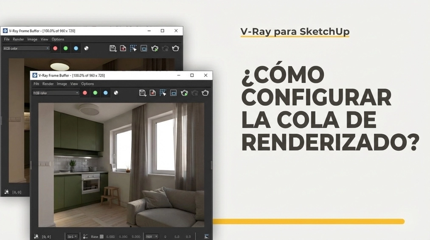Click Show last render teapot in back window
Image resolution: width=430 pixels, height=240 pixels.
pyautogui.click(x=175, y=48)
